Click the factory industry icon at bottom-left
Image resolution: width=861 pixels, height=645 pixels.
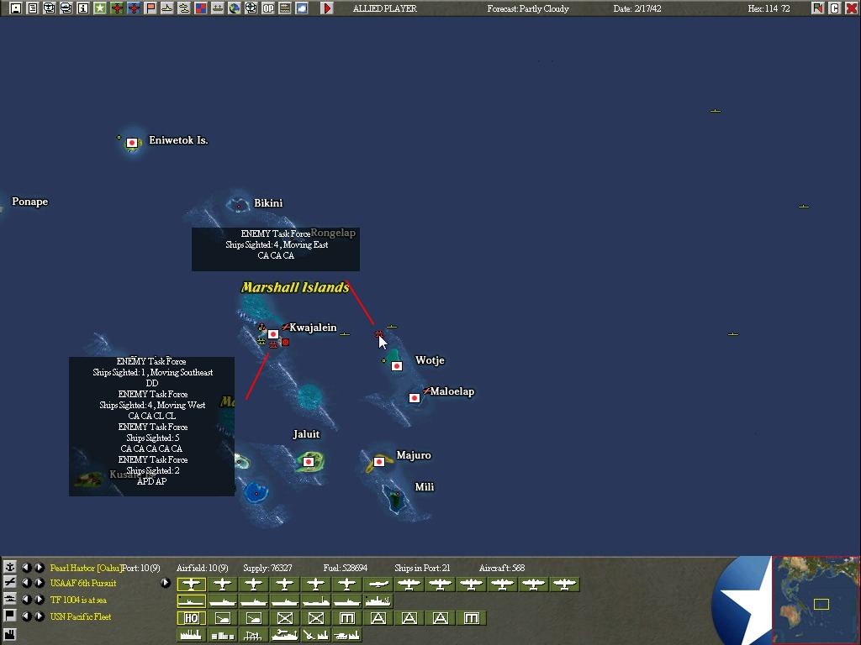click(10, 635)
